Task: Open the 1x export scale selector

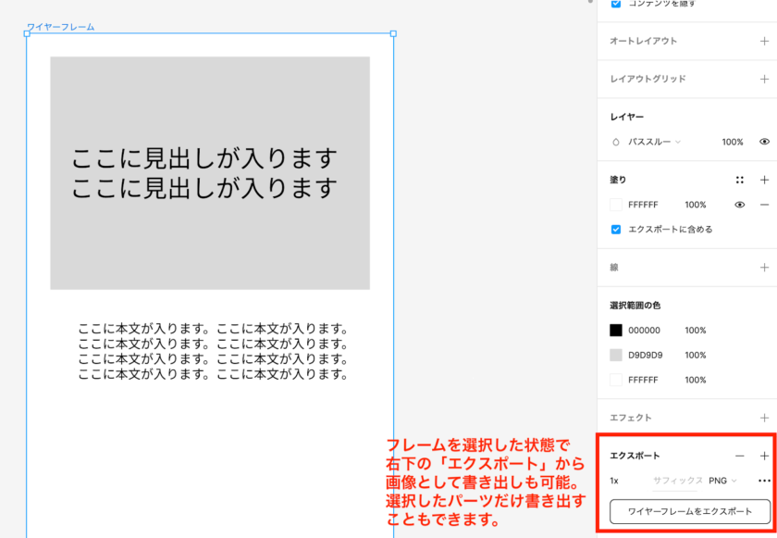Action: [x=614, y=481]
